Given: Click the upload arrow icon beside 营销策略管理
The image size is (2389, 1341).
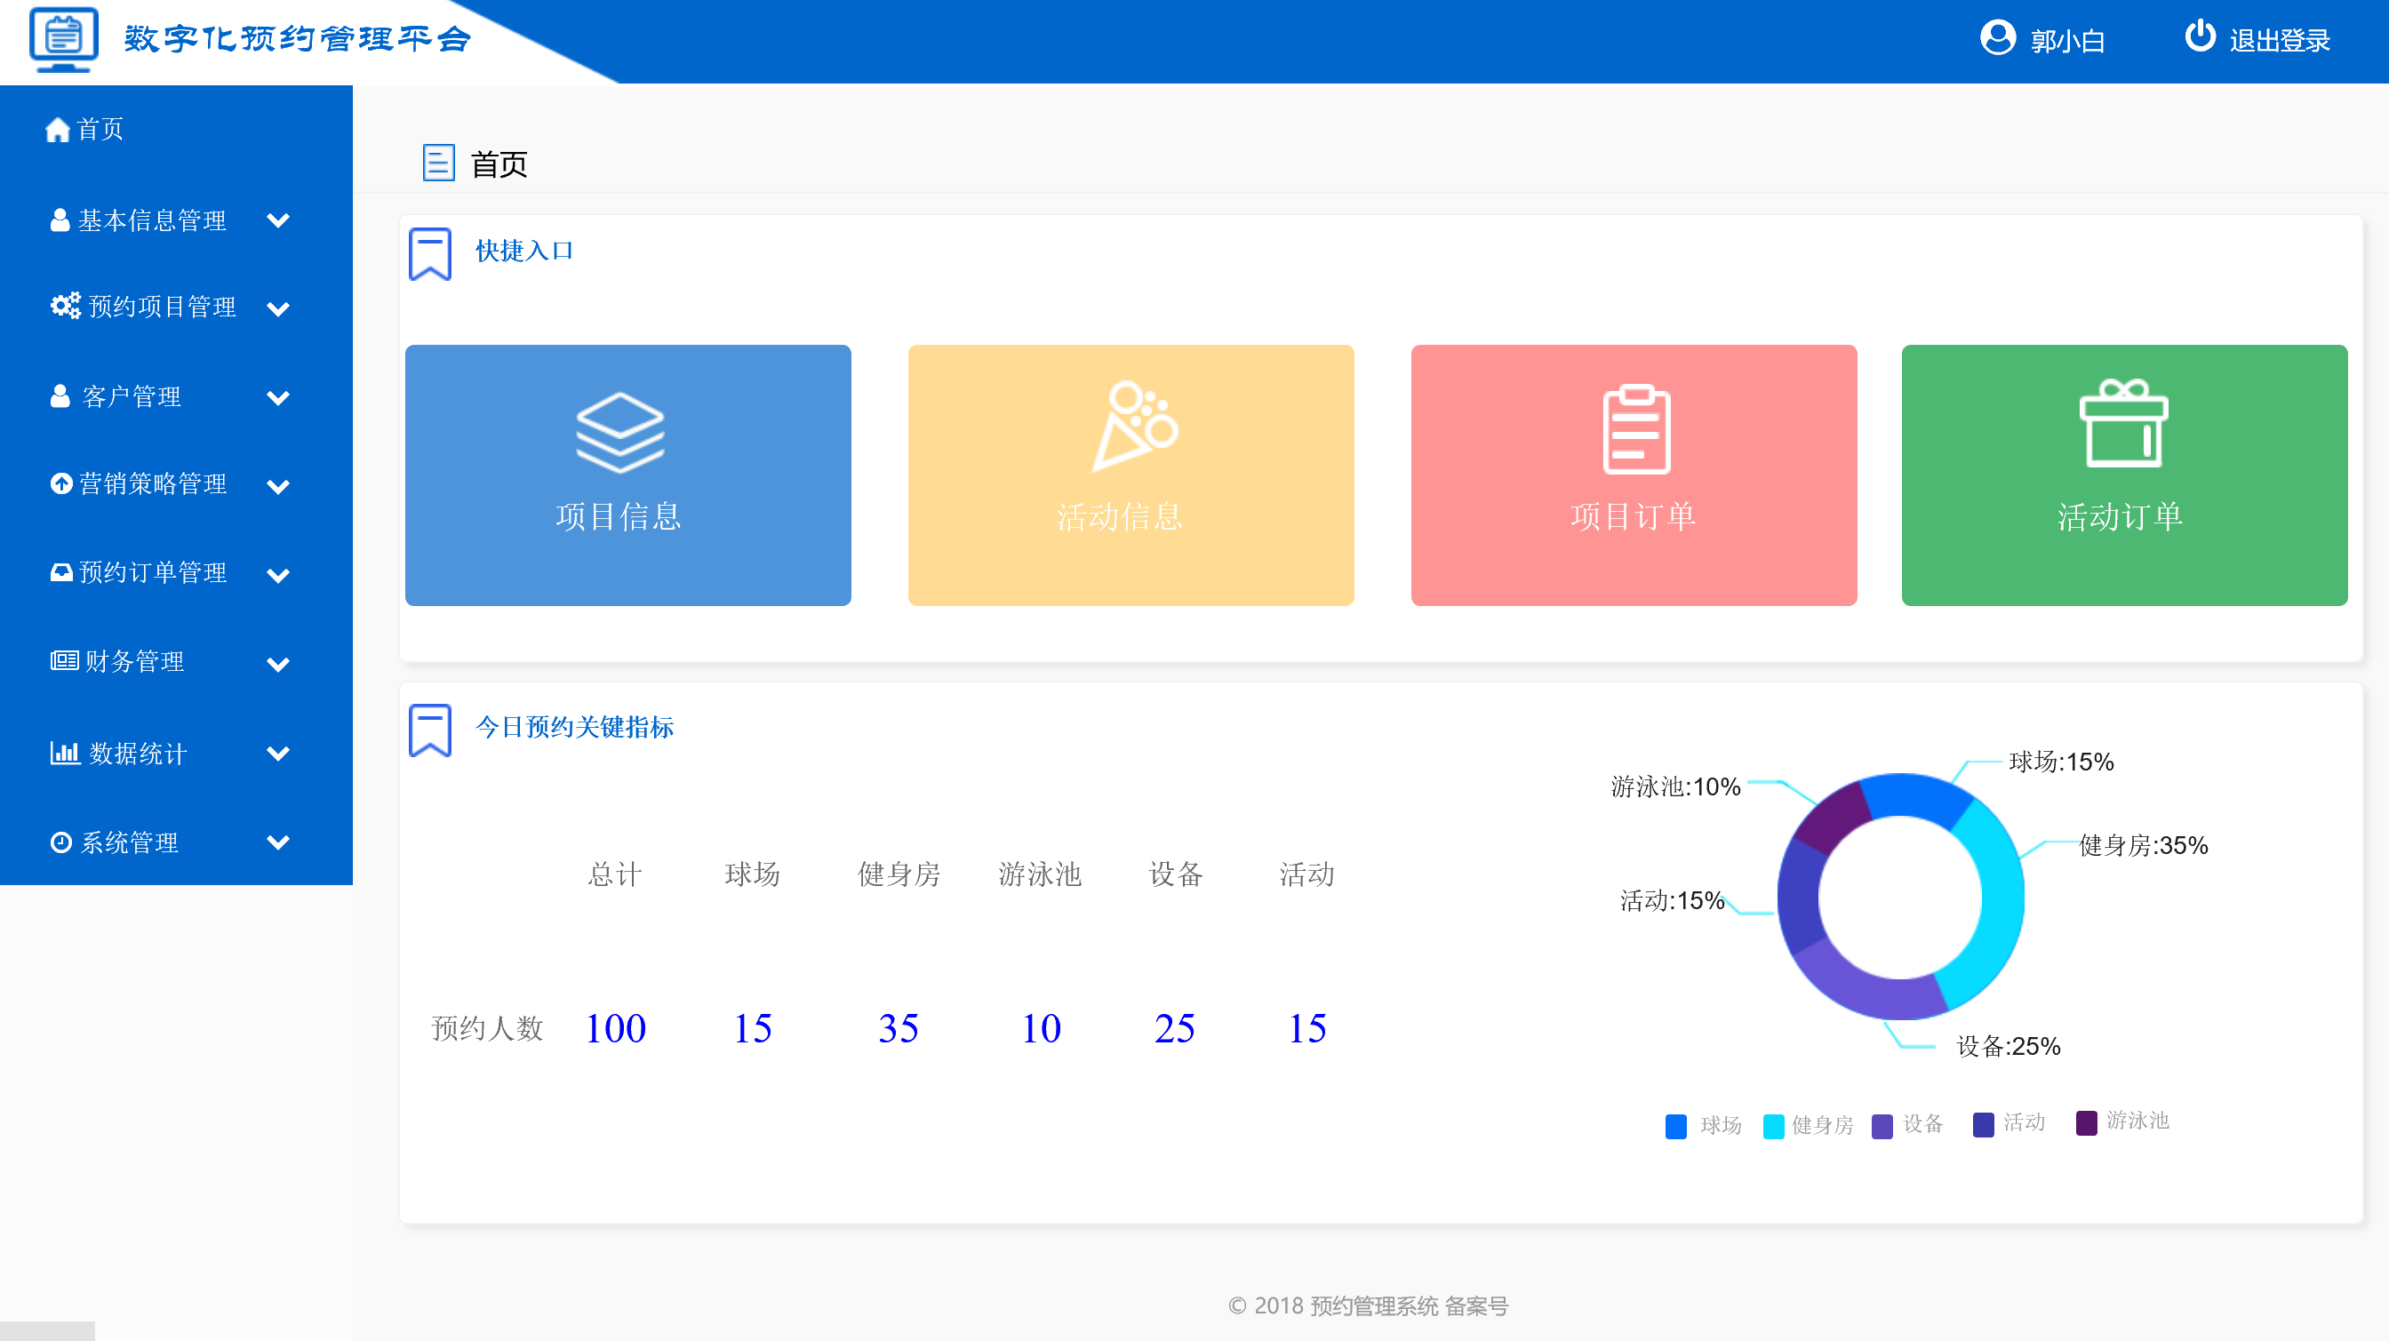Looking at the screenshot, I should click(61, 483).
